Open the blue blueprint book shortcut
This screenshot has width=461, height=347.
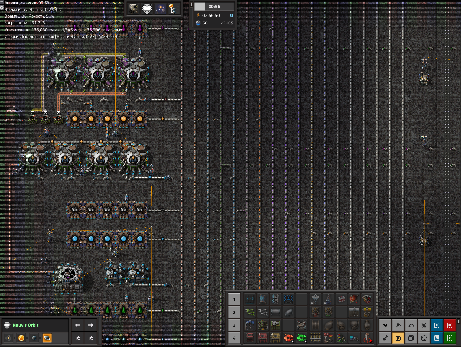436,338
